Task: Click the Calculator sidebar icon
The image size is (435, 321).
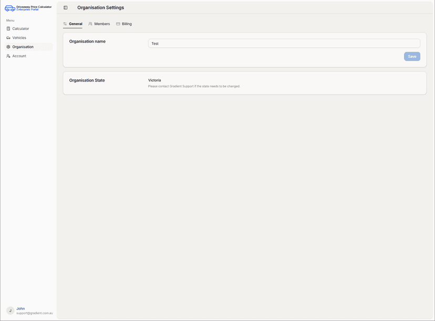Action: tap(8, 28)
